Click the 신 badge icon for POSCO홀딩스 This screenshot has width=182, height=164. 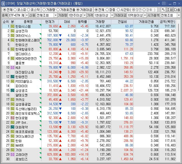(x=12, y=81)
